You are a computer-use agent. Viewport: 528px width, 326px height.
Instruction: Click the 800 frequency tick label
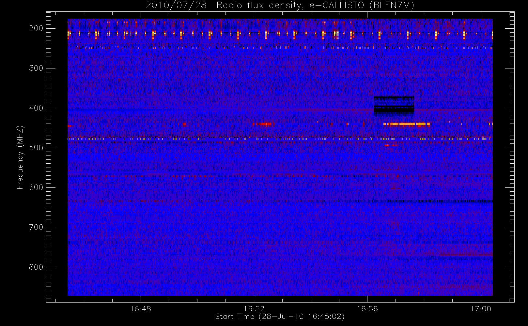[x=36, y=267]
